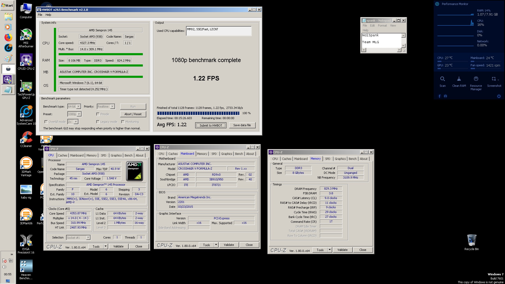
Task: Open the Recycle Bin
Action: point(472,242)
